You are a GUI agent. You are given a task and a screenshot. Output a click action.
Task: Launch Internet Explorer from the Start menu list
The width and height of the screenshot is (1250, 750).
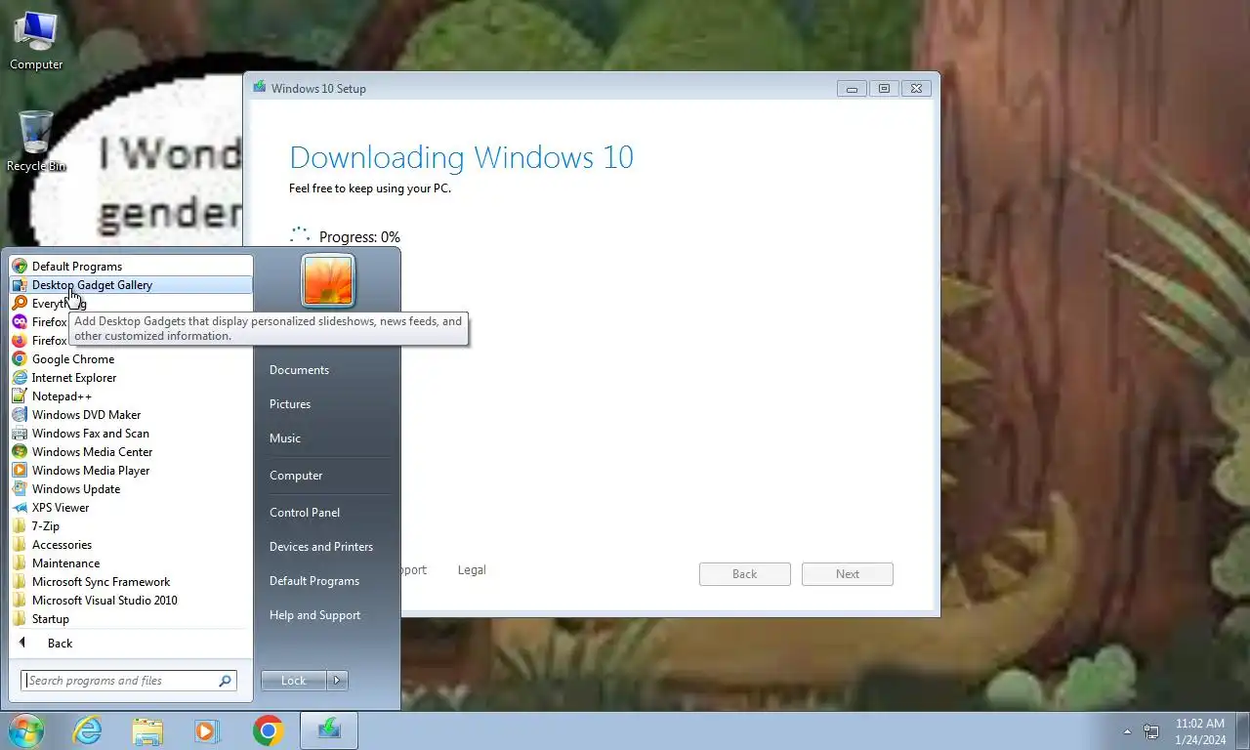tap(131, 377)
